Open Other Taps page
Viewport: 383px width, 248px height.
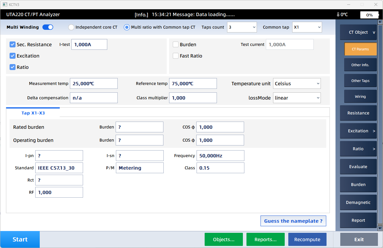tap(360, 80)
